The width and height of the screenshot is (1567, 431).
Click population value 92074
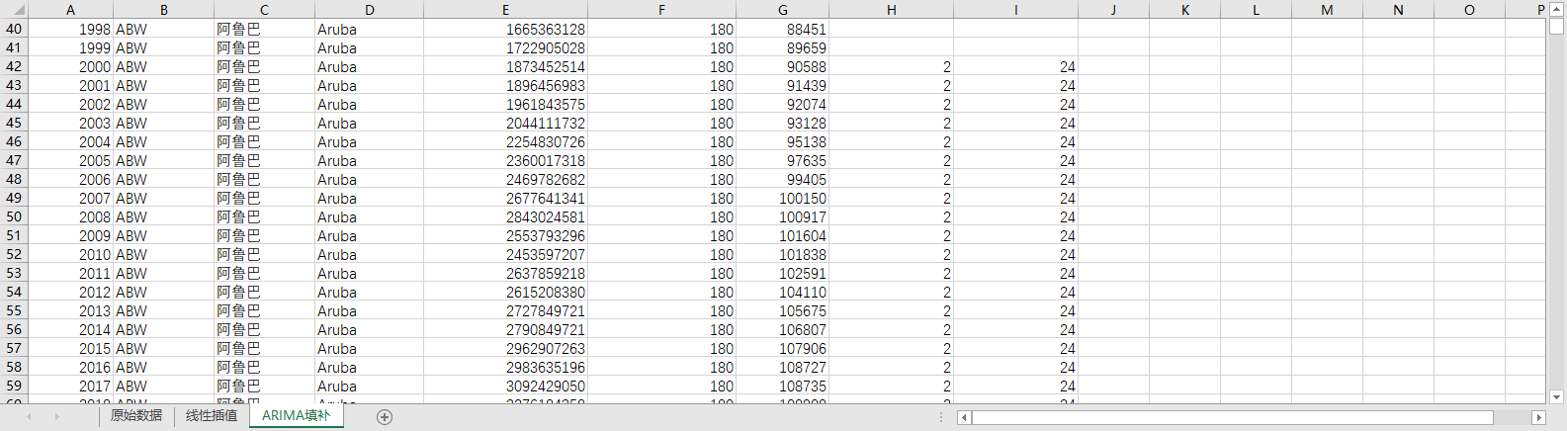(782, 104)
